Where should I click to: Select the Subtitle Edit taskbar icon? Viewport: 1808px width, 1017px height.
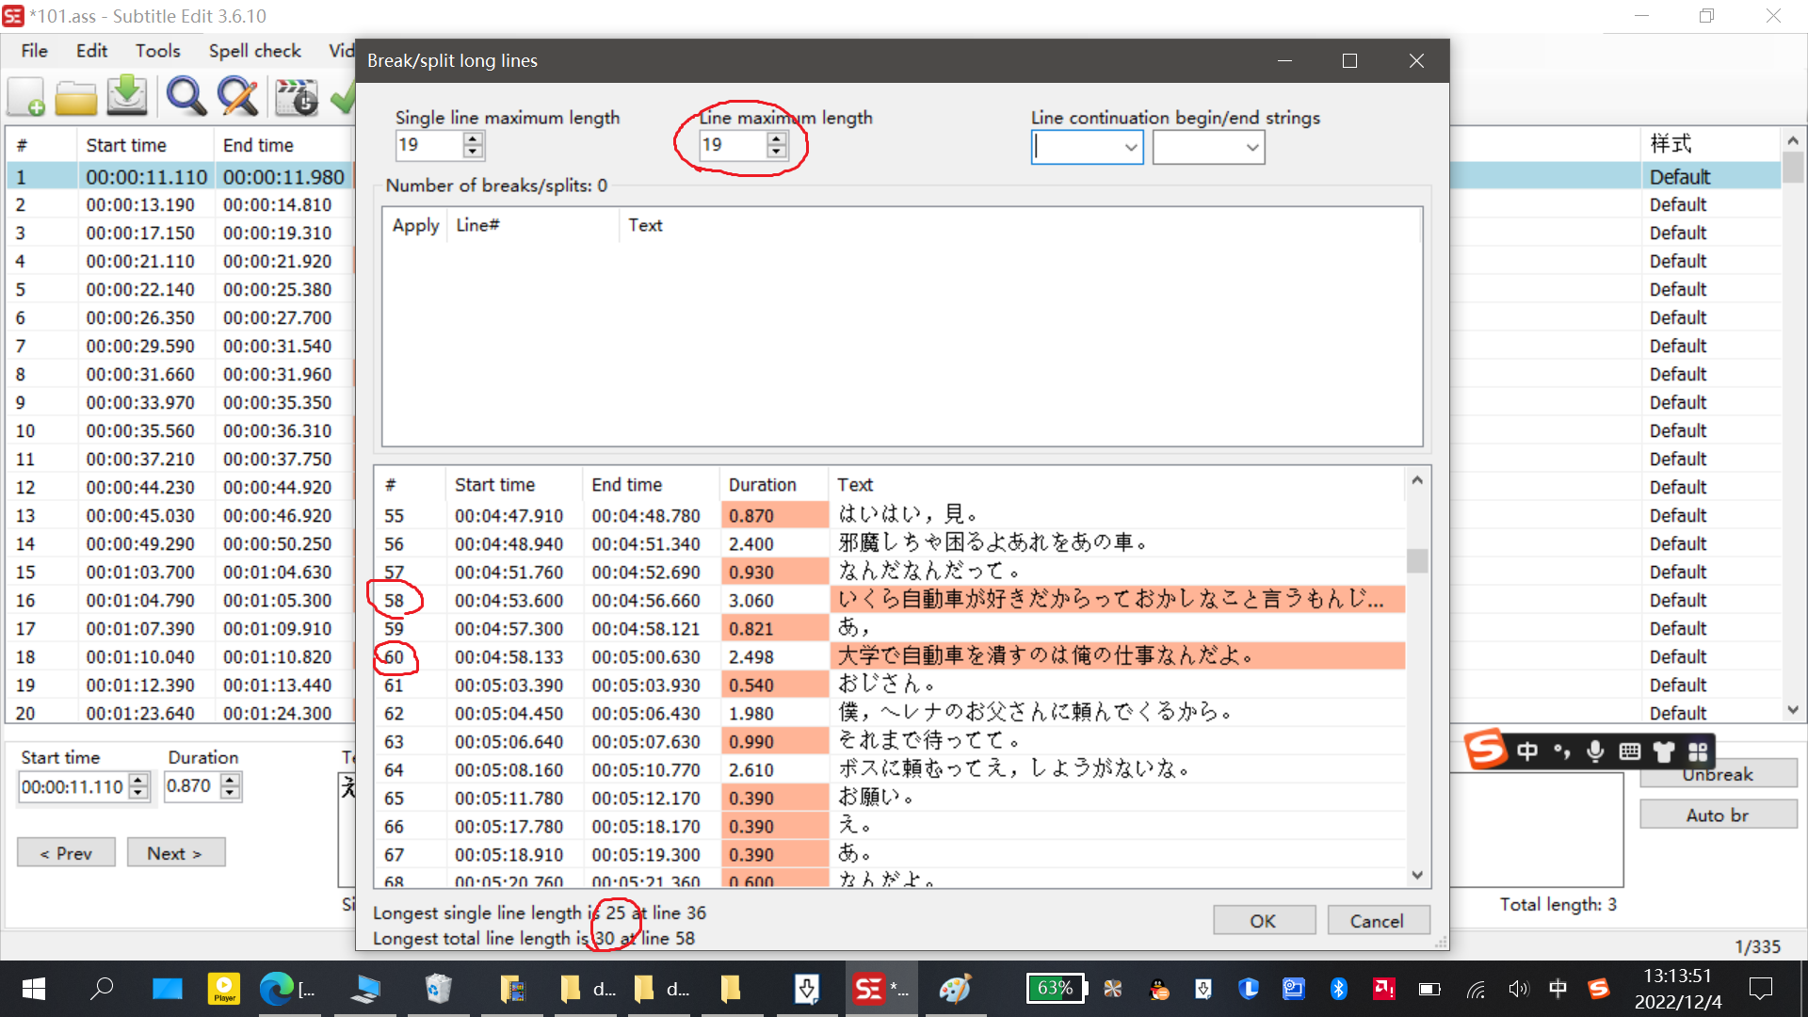tap(871, 989)
